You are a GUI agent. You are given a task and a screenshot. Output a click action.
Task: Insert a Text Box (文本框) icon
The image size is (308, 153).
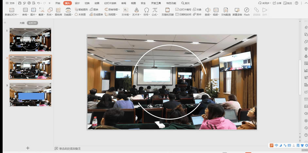[x=126, y=10]
